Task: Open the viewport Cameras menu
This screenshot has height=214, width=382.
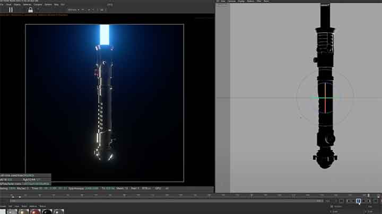Action: (x=232, y=1)
